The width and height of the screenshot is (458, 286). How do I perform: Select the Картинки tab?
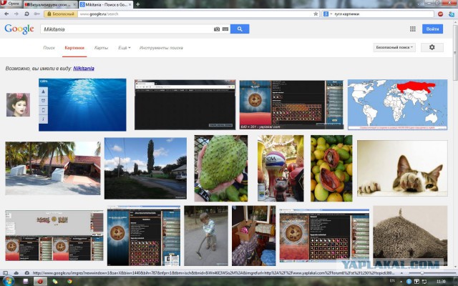pyautogui.click(x=74, y=48)
